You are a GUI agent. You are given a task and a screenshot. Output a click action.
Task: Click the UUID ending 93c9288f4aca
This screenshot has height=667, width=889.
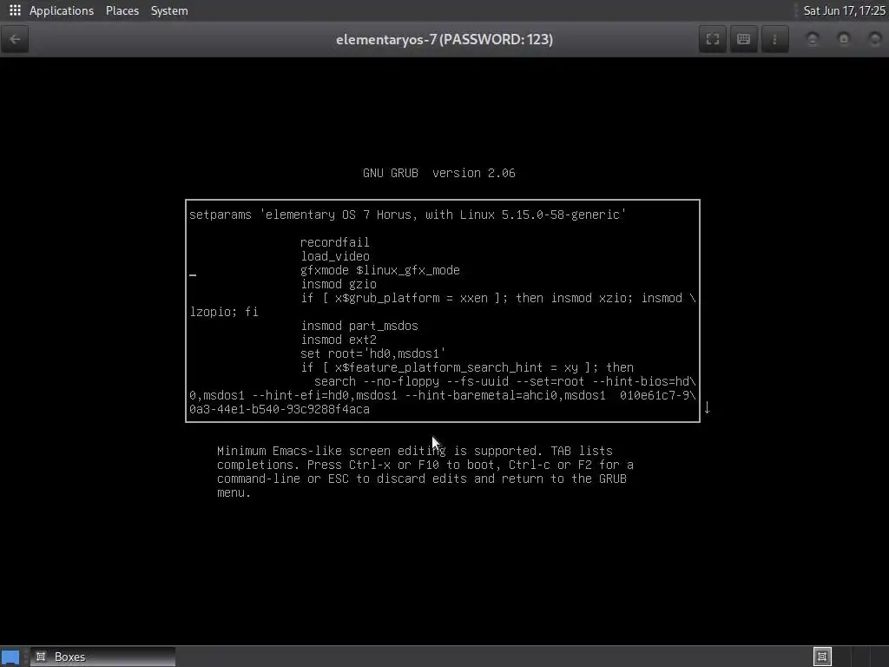(279, 409)
